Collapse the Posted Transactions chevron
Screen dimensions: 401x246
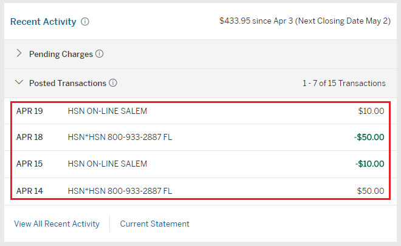pyautogui.click(x=19, y=82)
